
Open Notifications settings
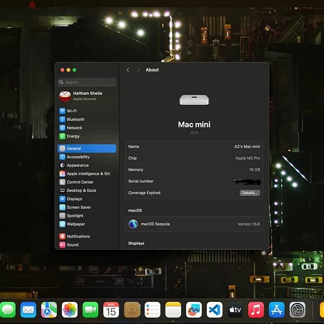coord(87,236)
